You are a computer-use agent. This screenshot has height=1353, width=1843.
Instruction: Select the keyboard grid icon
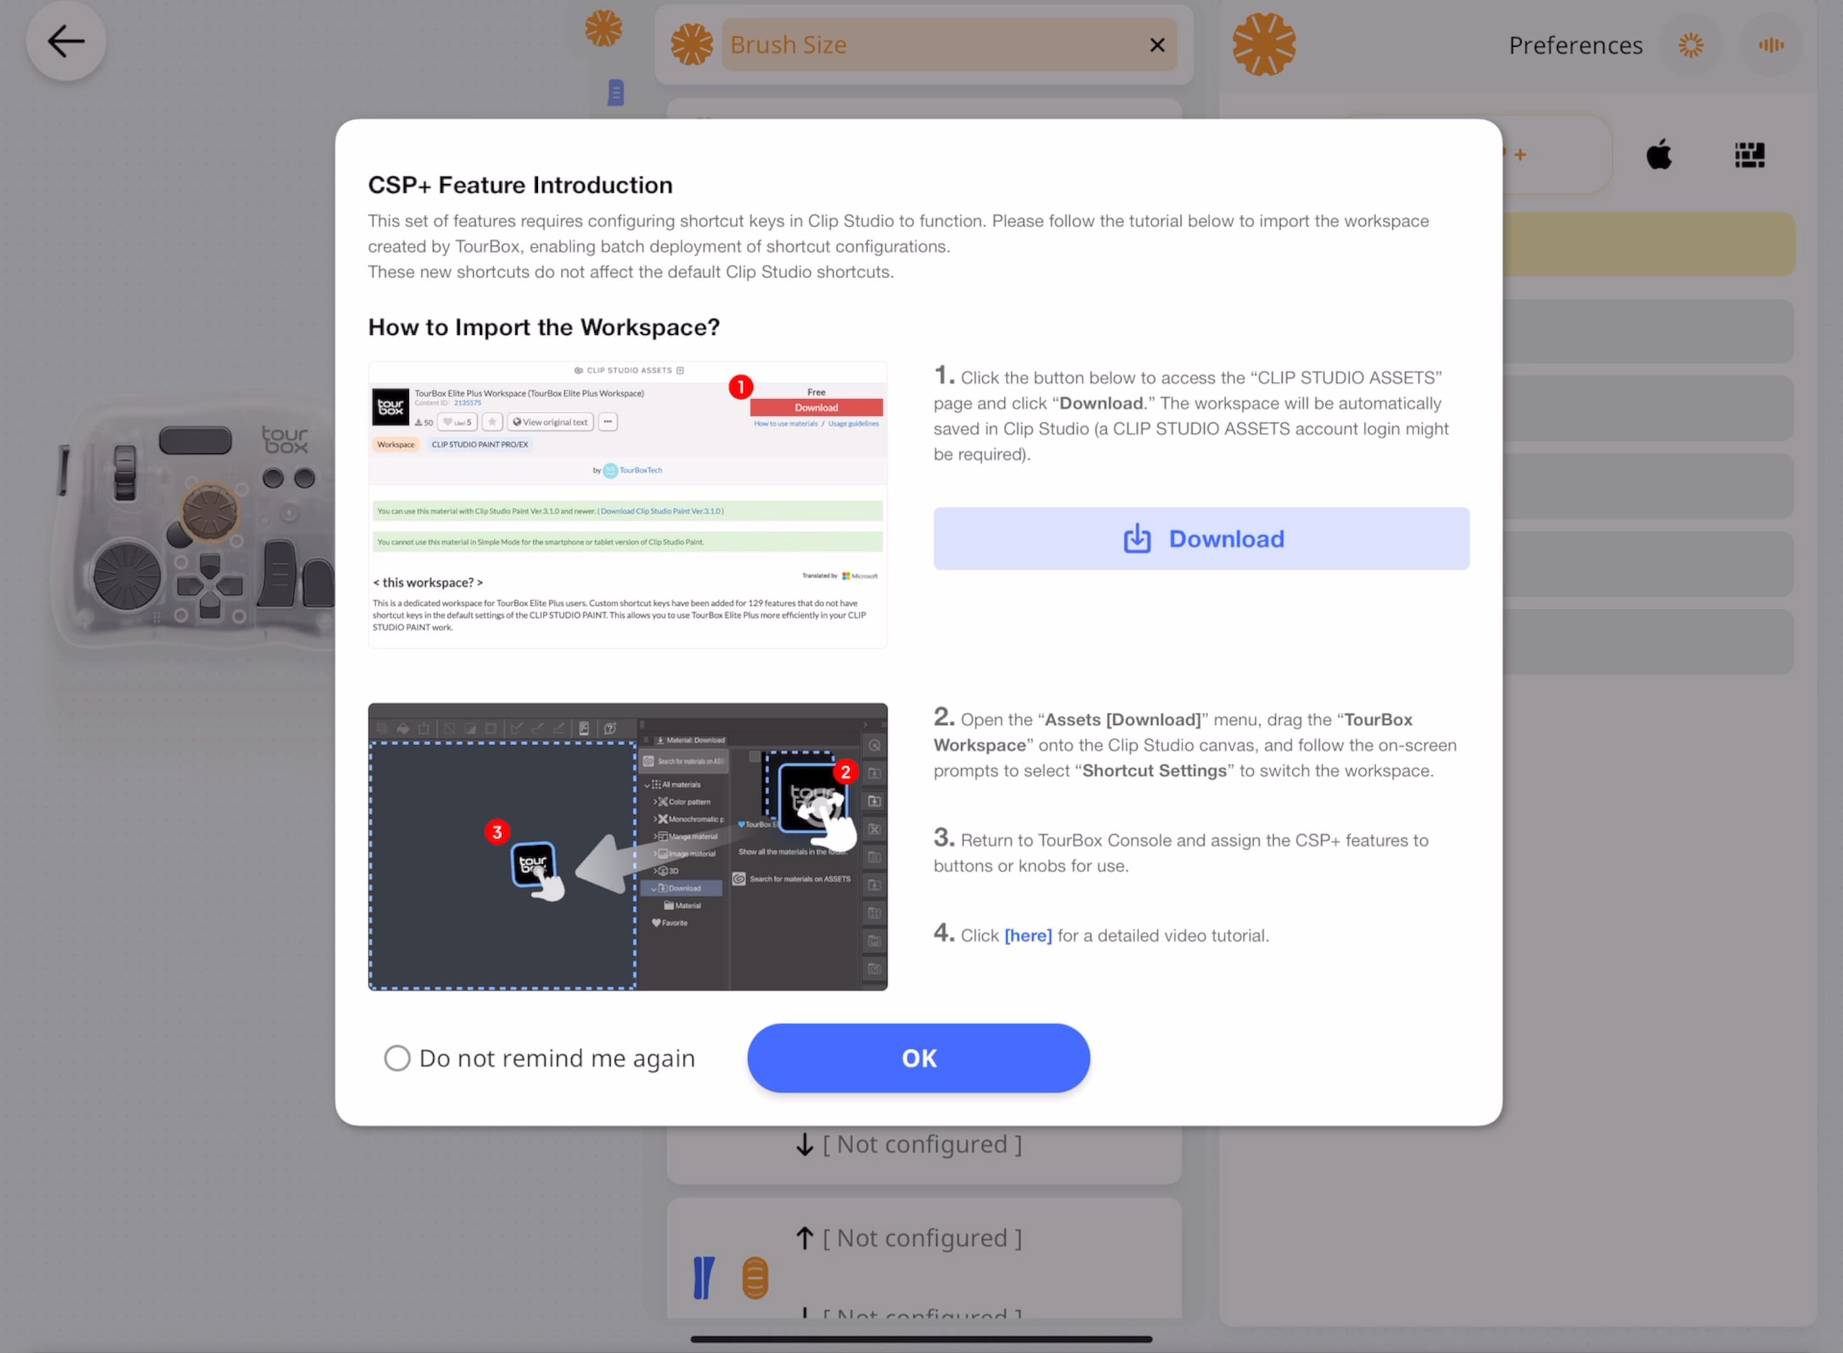(1750, 155)
